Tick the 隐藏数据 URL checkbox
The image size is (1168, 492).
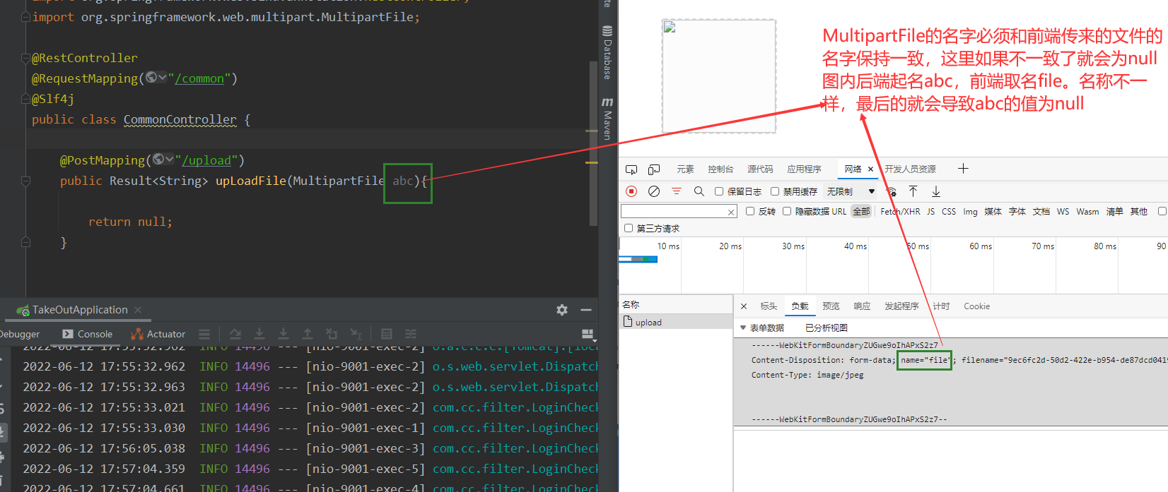787,211
